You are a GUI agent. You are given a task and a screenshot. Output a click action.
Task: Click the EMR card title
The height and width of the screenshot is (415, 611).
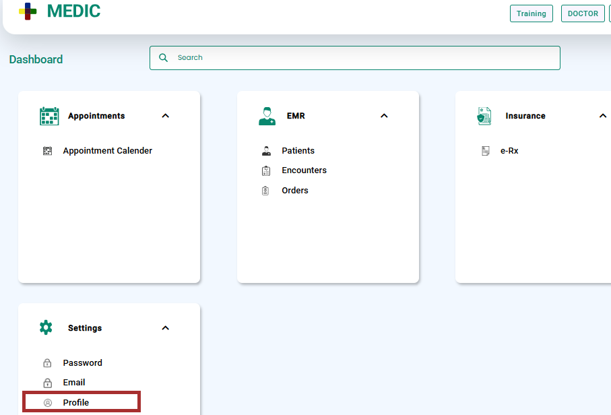(x=296, y=116)
